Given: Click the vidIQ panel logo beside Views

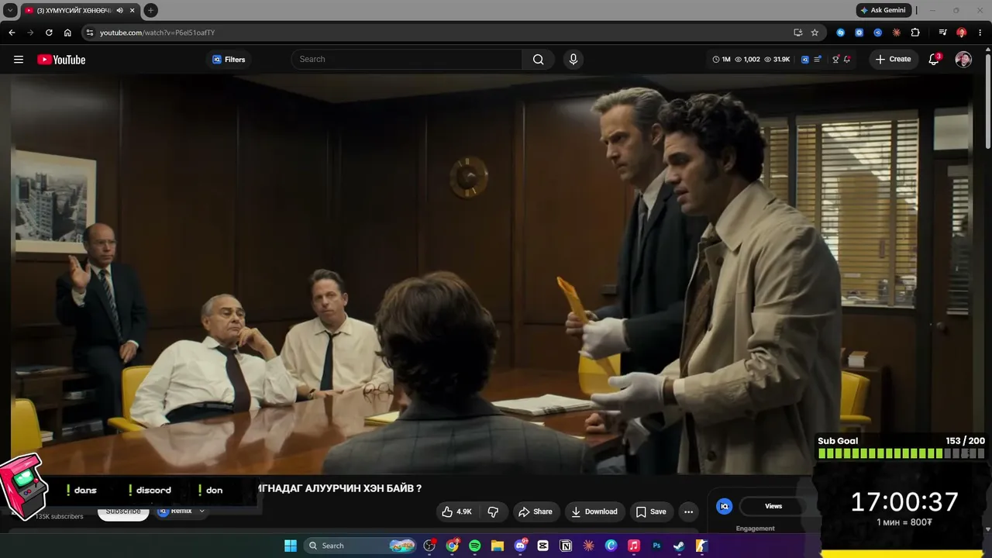Looking at the screenshot, I should pos(725,506).
